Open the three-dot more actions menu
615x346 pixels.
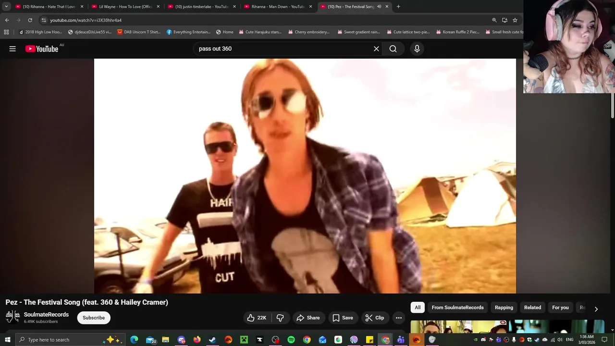pos(399,318)
